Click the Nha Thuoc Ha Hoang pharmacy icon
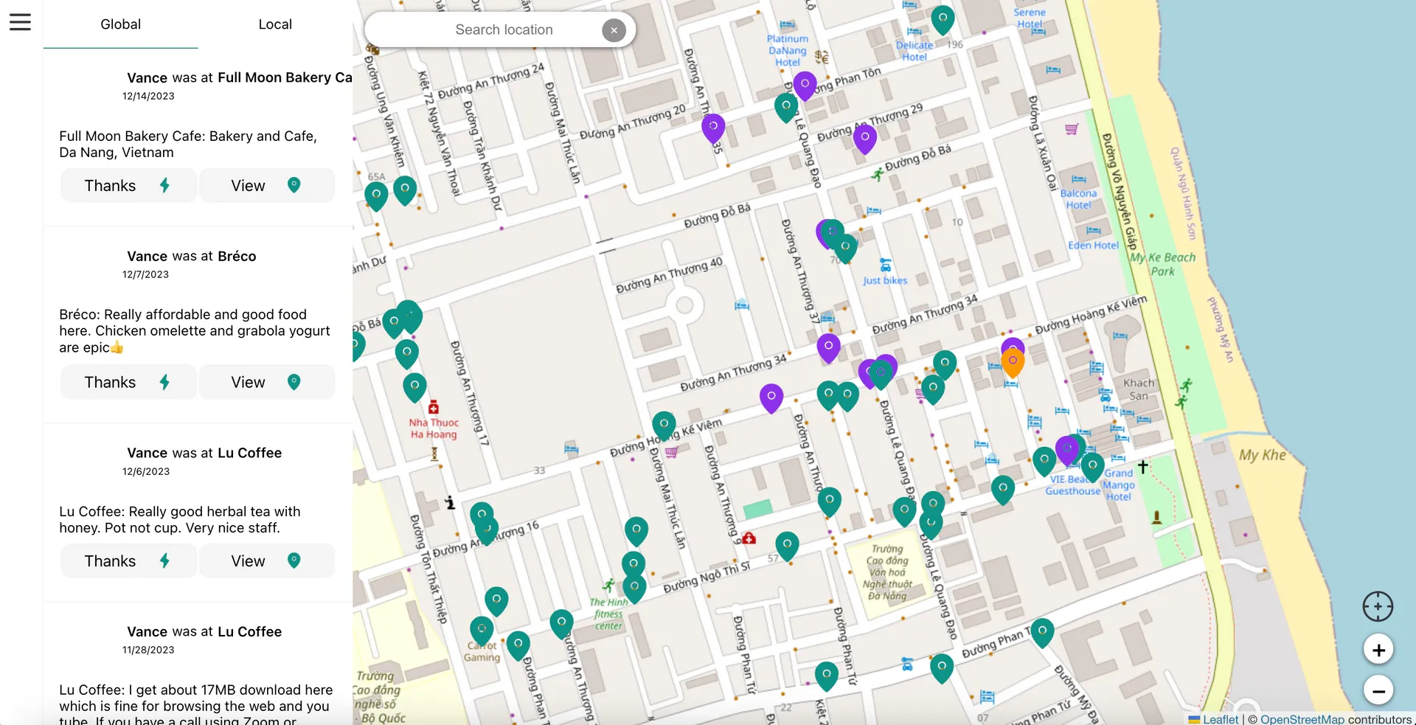 [x=434, y=407]
